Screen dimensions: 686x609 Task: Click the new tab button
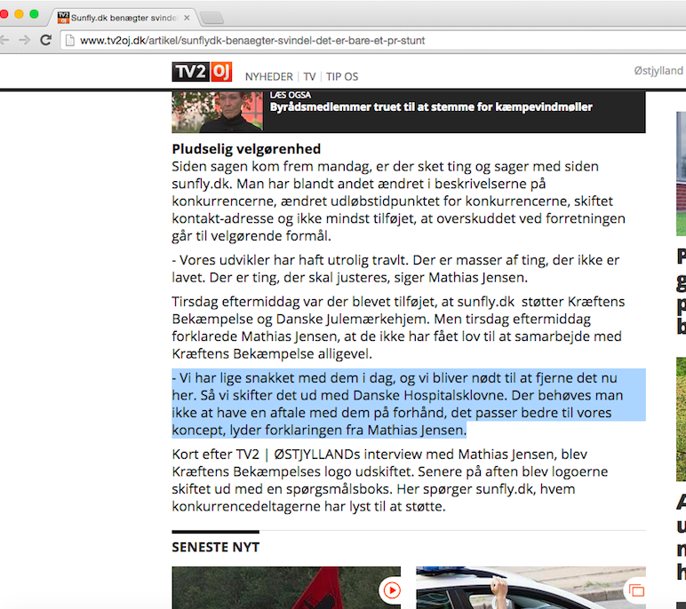211,18
